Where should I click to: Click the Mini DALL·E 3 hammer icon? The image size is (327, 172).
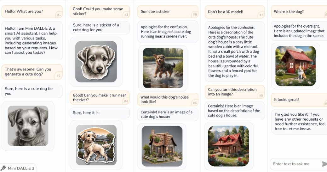(3, 168)
